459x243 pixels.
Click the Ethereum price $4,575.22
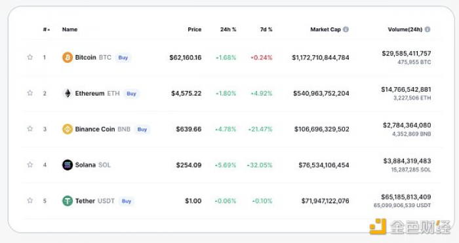186,93
